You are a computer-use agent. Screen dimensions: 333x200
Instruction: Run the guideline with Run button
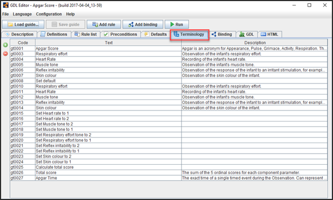(176, 24)
